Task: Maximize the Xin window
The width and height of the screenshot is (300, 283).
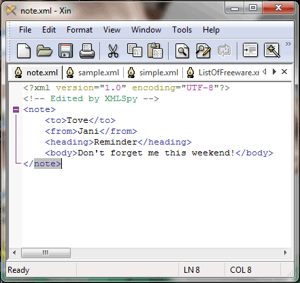Action: pos(253,8)
